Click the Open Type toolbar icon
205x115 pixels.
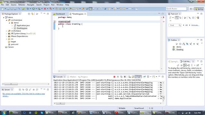70,9
